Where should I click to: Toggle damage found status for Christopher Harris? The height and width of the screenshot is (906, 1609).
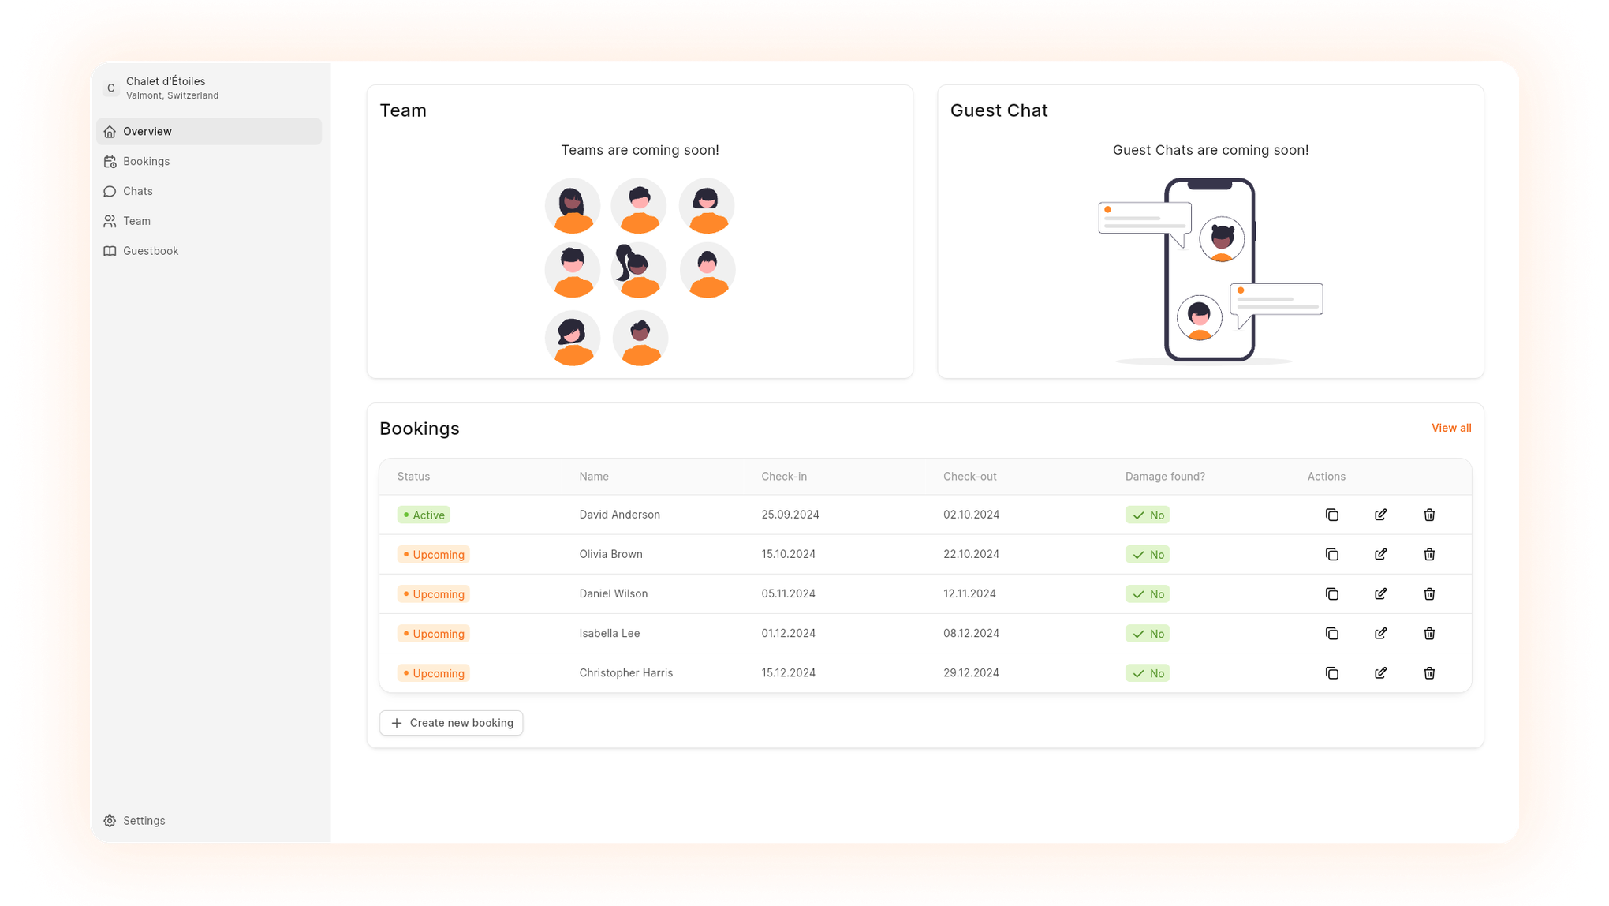pos(1147,672)
